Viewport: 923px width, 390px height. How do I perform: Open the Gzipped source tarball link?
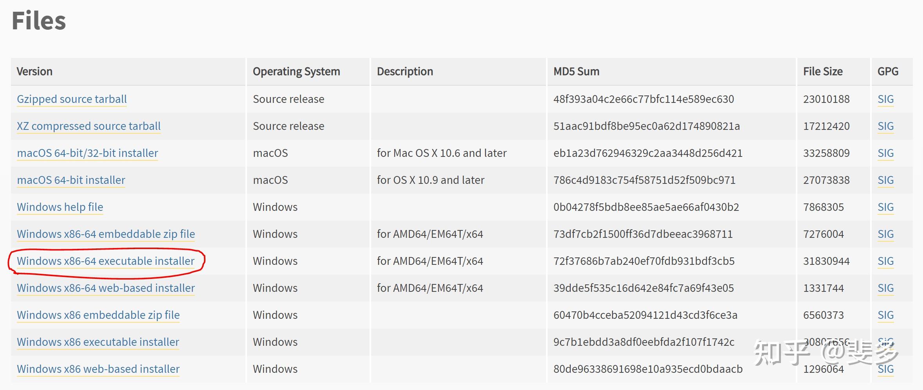pyautogui.click(x=72, y=99)
